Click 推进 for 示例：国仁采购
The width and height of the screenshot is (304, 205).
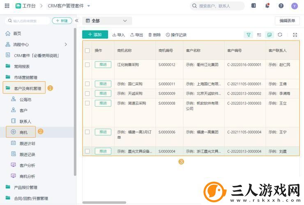(103, 84)
